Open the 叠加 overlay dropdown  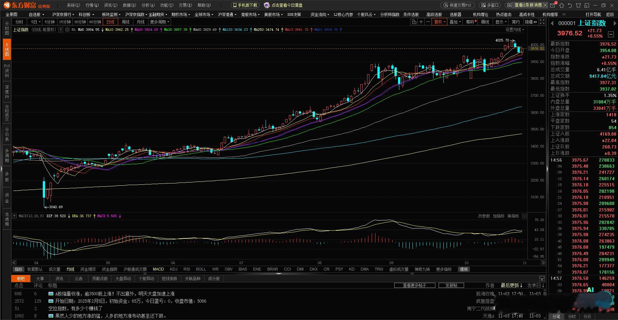tap(455, 22)
